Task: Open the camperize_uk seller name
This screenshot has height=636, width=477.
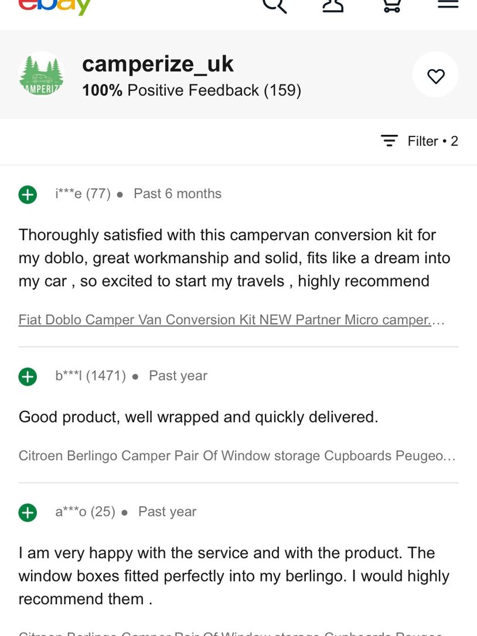Action: [x=158, y=64]
